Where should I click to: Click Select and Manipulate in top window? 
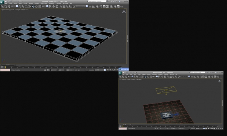tap(54, 6)
